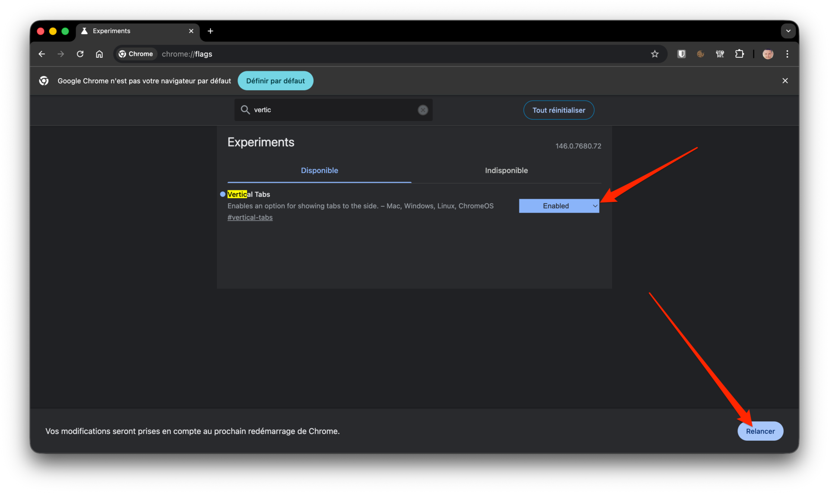Click the password keys extension icon
This screenshot has width=829, height=493.
(720, 54)
